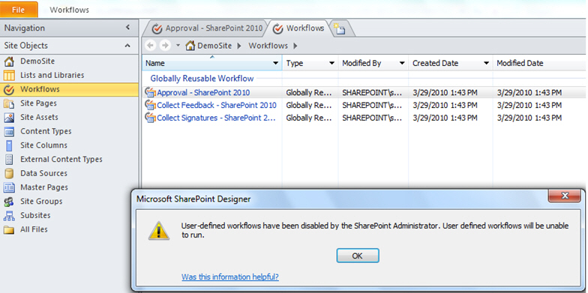Click the Lists and Libraries icon
588x293 pixels.
tap(9, 75)
